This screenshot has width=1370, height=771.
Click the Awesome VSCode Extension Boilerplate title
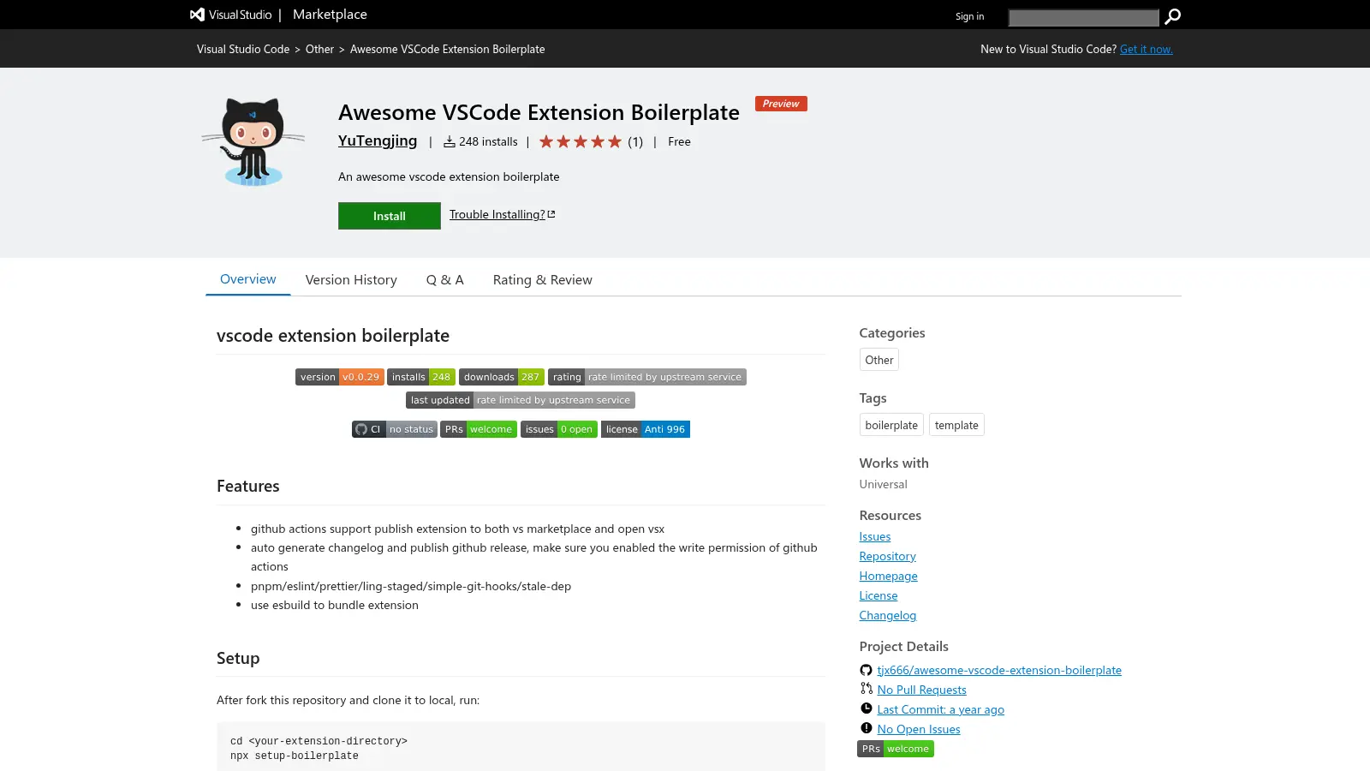tap(539, 112)
